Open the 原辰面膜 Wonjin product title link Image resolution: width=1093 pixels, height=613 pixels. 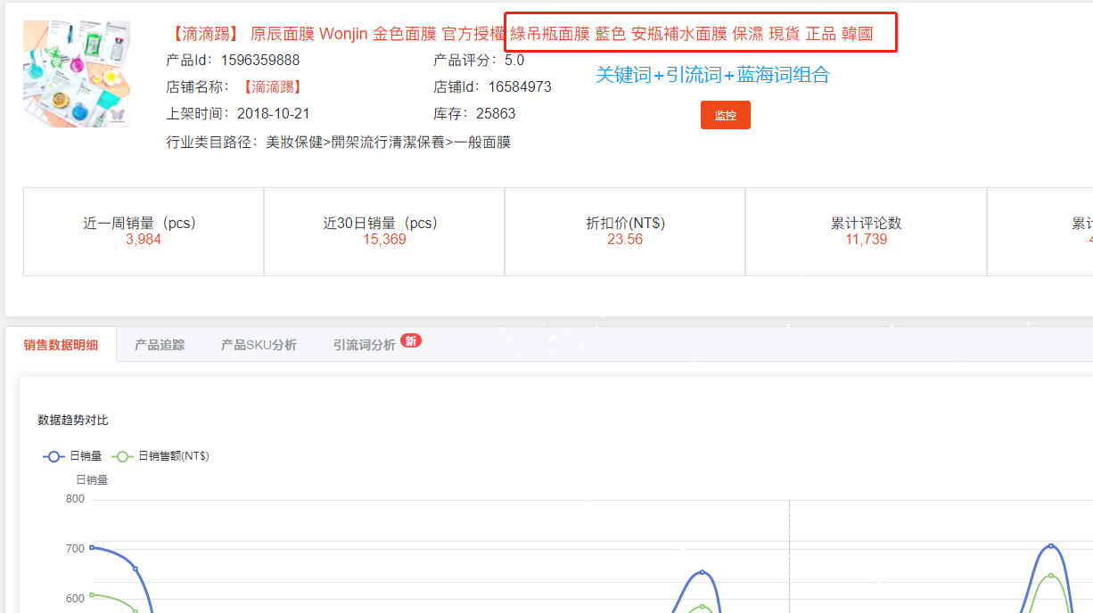coord(520,34)
